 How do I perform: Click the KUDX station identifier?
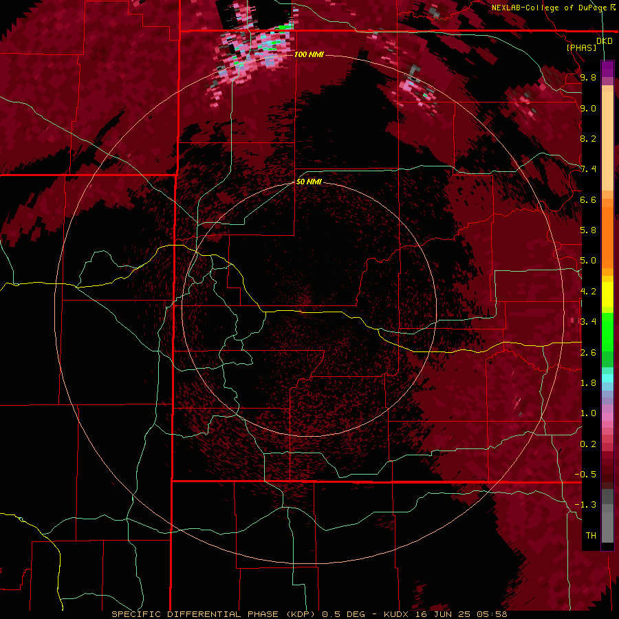pos(396,614)
